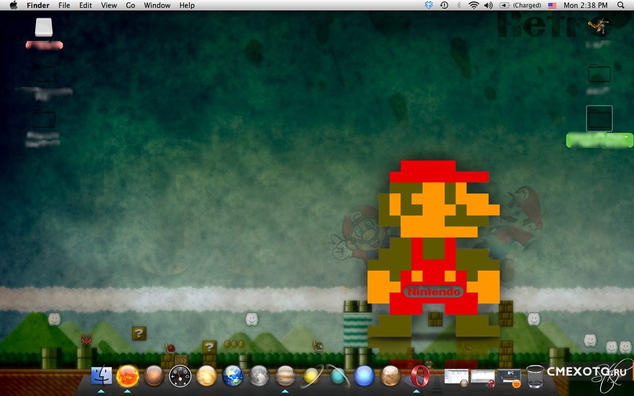Screen dimensions: 634x396
Task: Click the blue Neptune sphere Dock icon
Action: (364, 376)
